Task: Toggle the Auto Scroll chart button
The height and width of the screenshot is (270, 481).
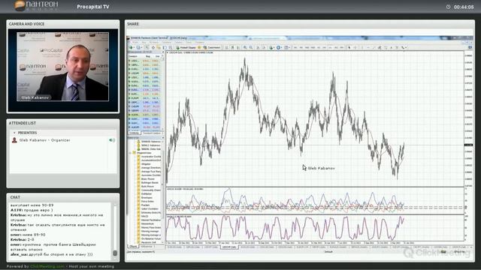Action: click(258, 47)
